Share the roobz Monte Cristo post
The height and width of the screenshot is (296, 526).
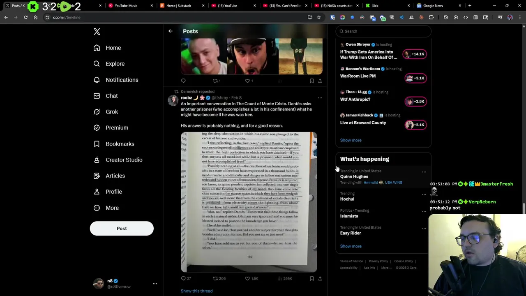pos(320,278)
